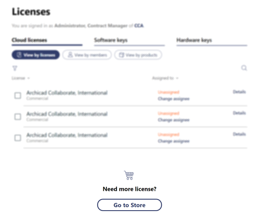
Task: Switch to View by products
Action: (138, 55)
